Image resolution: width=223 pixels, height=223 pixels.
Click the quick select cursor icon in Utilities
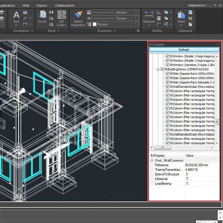coord(166,24)
